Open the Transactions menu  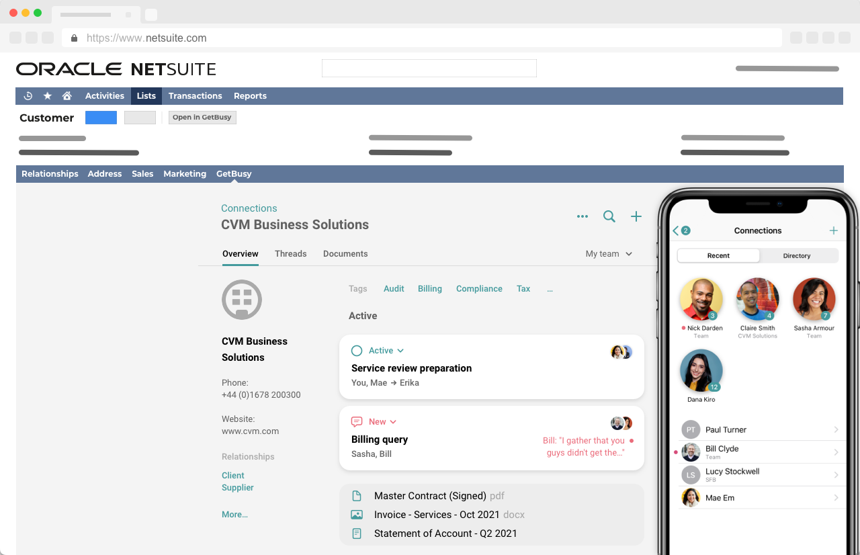tap(195, 95)
